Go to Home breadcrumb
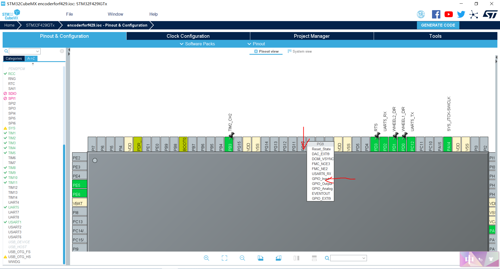This screenshot has height=269, width=500. [x=9, y=25]
